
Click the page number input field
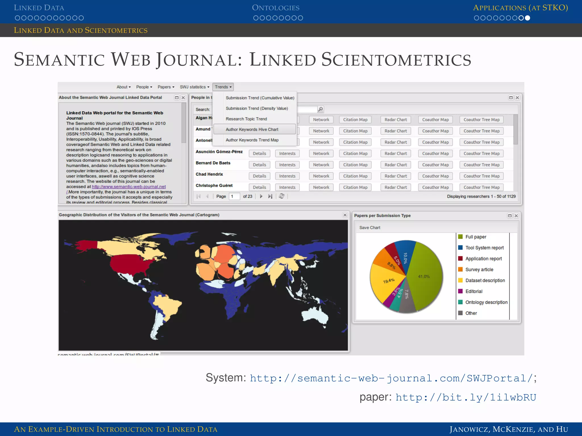[234, 196]
